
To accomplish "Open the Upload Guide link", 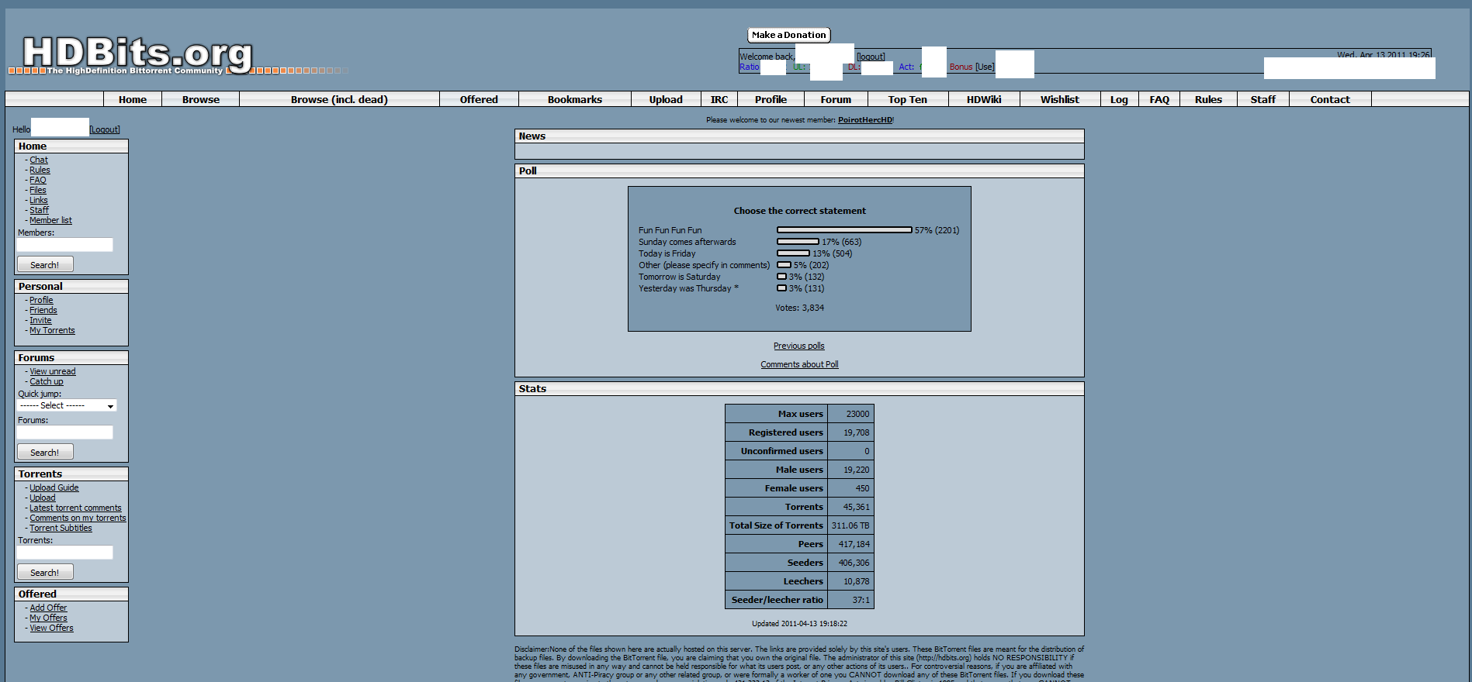I will pos(54,487).
